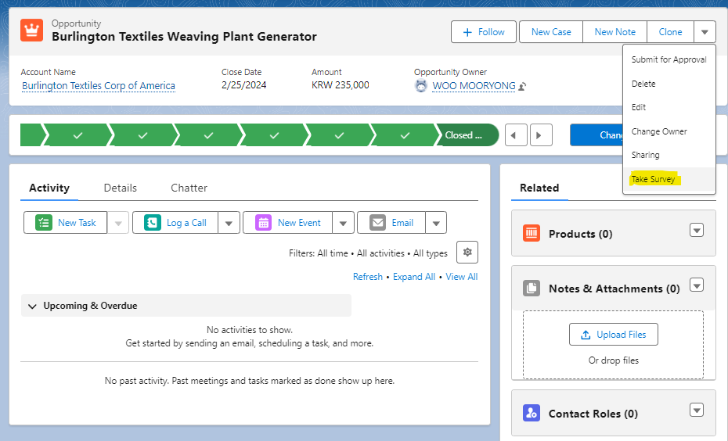This screenshot has height=441, width=728.
Task: Click the Products orange icon
Action: [532, 233]
